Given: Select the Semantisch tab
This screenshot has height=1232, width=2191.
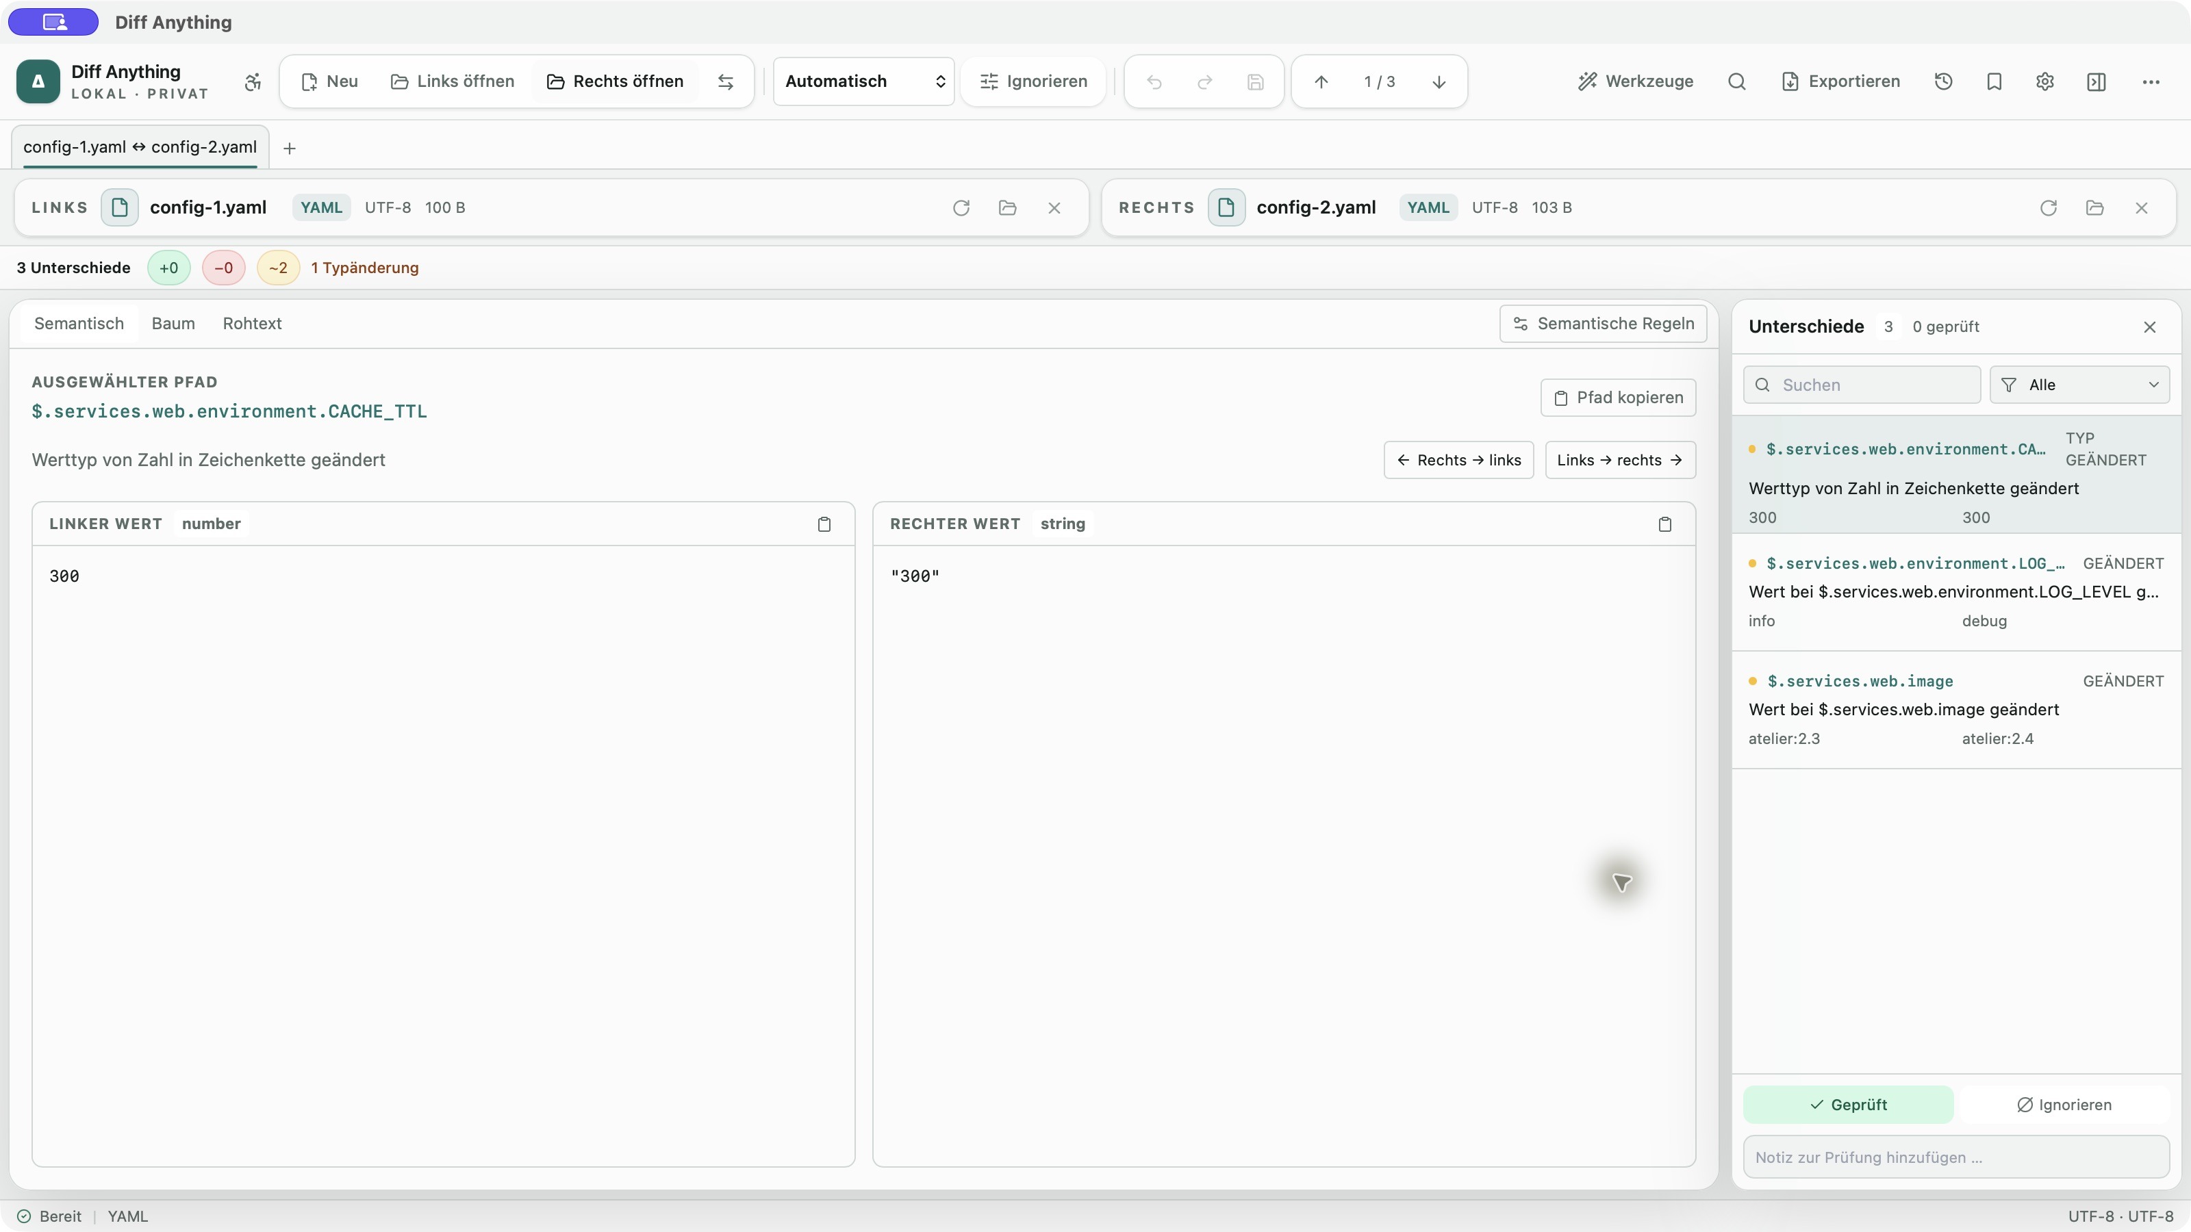Looking at the screenshot, I should click(x=79, y=324).
